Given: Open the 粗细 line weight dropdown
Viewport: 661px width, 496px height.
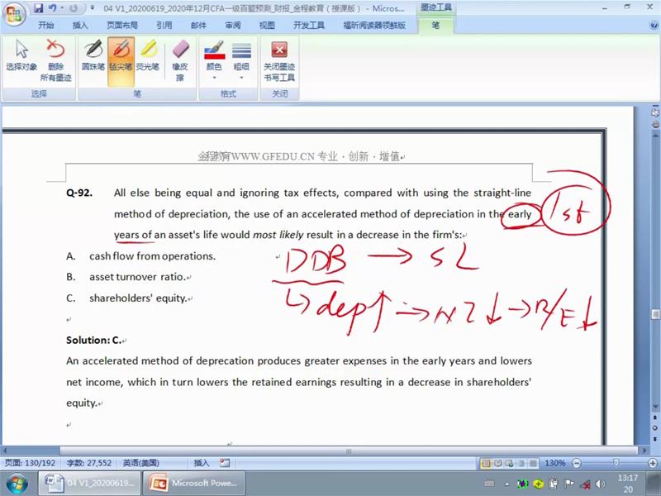Looking at the screenshot, I should click(241, 60).
